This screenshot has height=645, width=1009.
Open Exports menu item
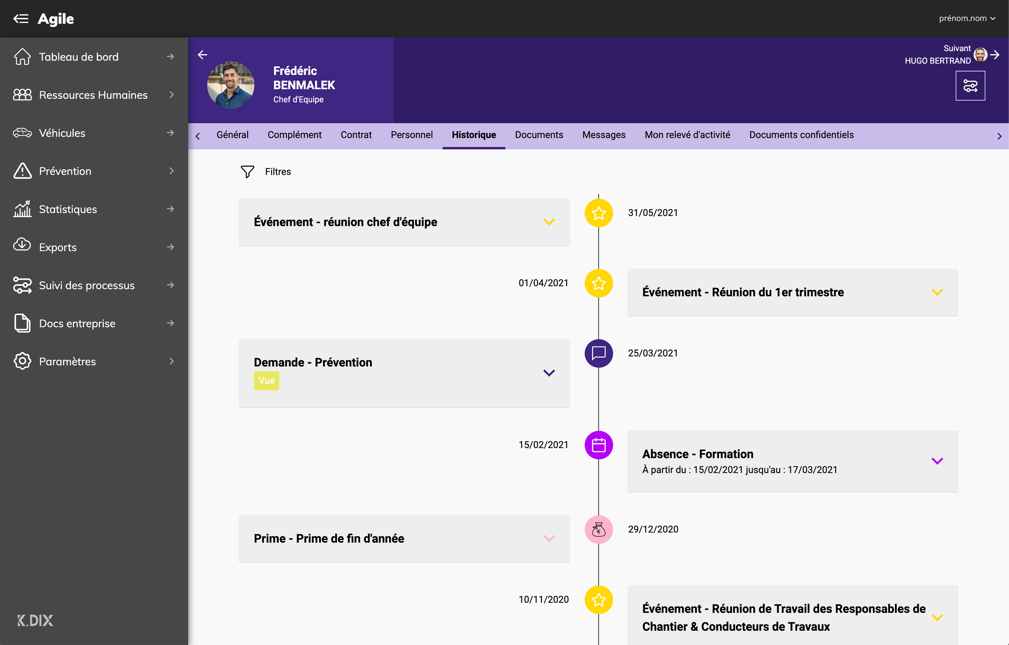[x=94, y=247]
